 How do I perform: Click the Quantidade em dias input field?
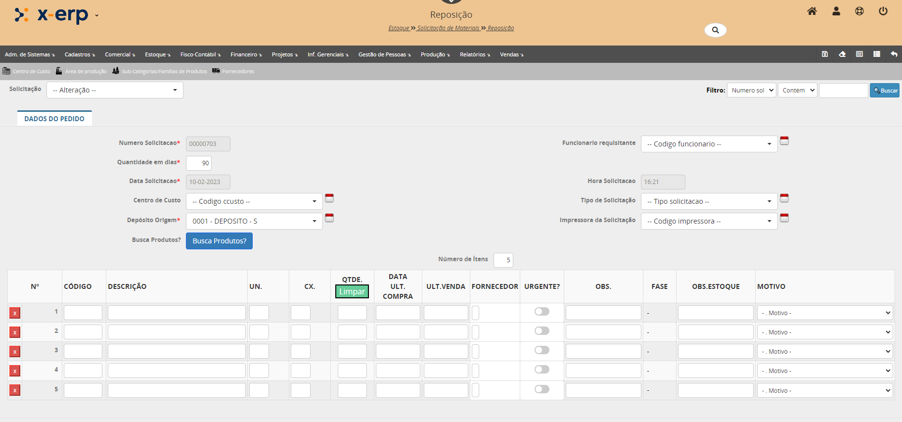click(199, 163)
